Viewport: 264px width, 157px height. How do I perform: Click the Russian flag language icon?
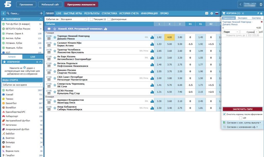coord(217,13)
